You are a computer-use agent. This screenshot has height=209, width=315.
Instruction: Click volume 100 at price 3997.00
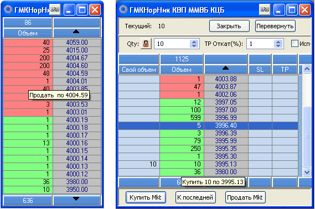coord(182,110)
